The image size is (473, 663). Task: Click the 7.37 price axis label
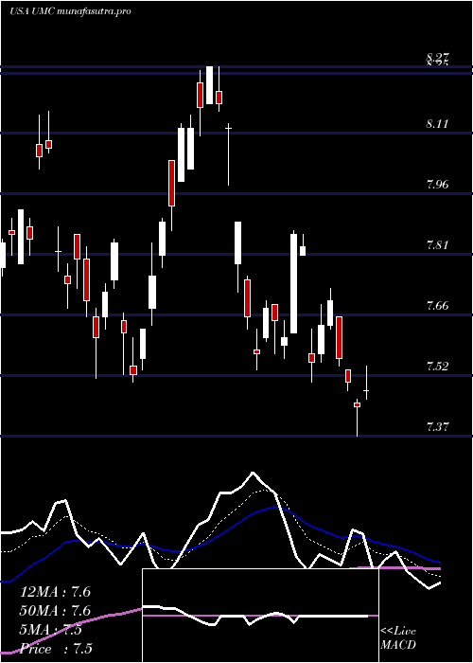click(x=437, y=426)
